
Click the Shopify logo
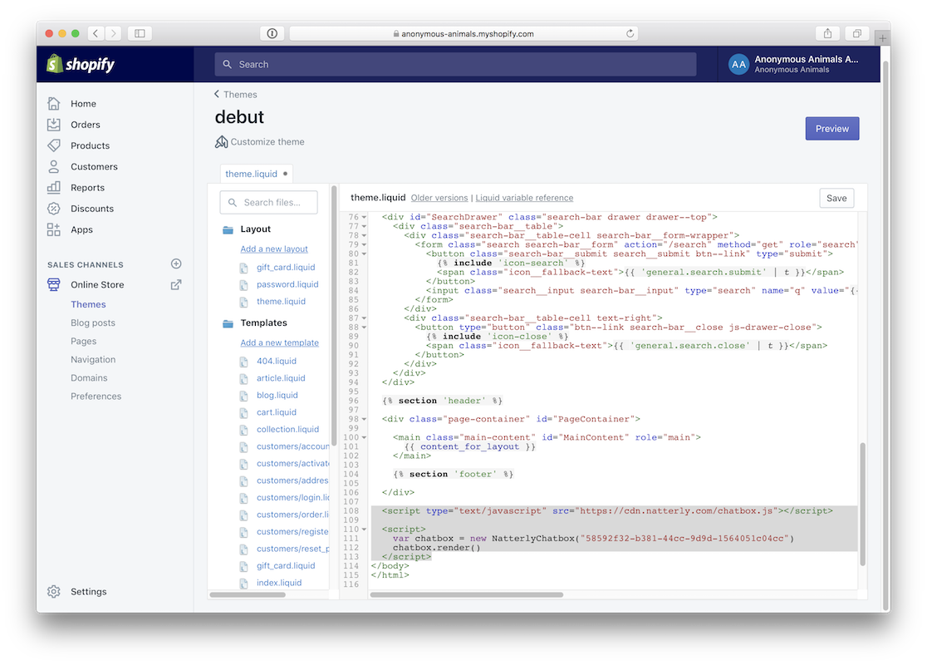click(81, 64)
